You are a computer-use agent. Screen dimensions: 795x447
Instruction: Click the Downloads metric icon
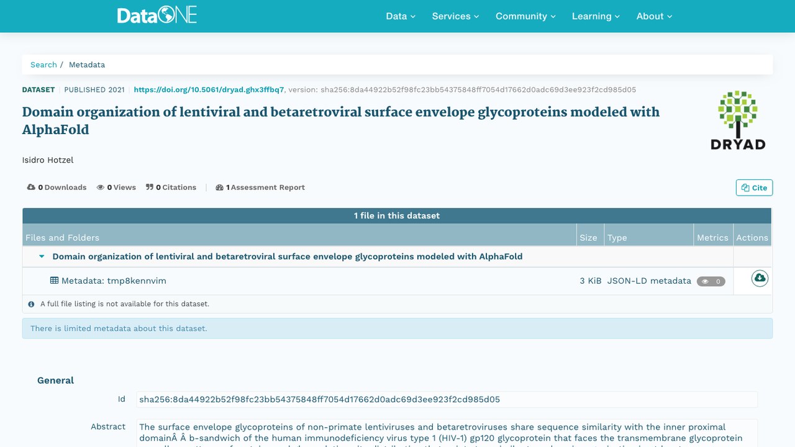(31, 187)
